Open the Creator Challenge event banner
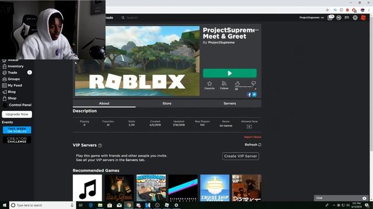373x209 pixels. [17, 140]
